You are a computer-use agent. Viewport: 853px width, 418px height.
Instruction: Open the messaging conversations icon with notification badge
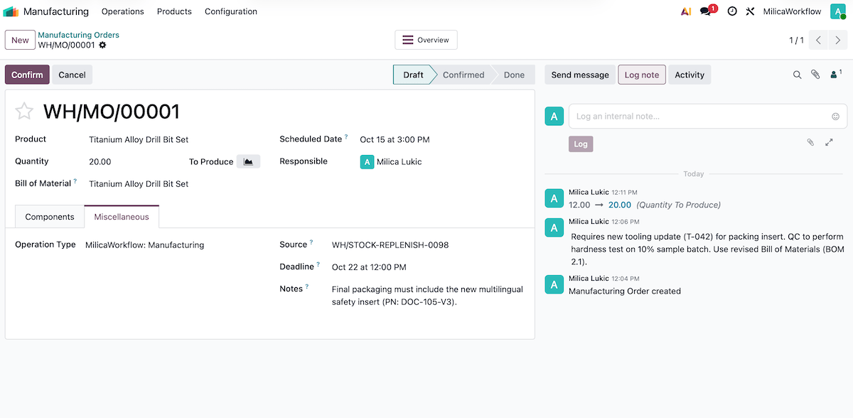706,11
